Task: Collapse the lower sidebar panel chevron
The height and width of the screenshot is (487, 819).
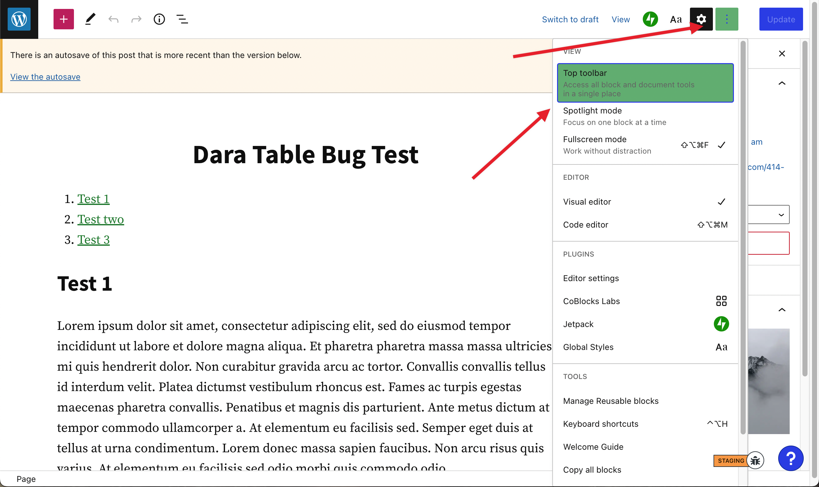Action: coord(782,309)
